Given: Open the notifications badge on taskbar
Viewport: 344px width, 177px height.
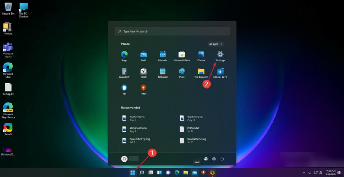Looking at the screenshot, I should click(339, 173).
